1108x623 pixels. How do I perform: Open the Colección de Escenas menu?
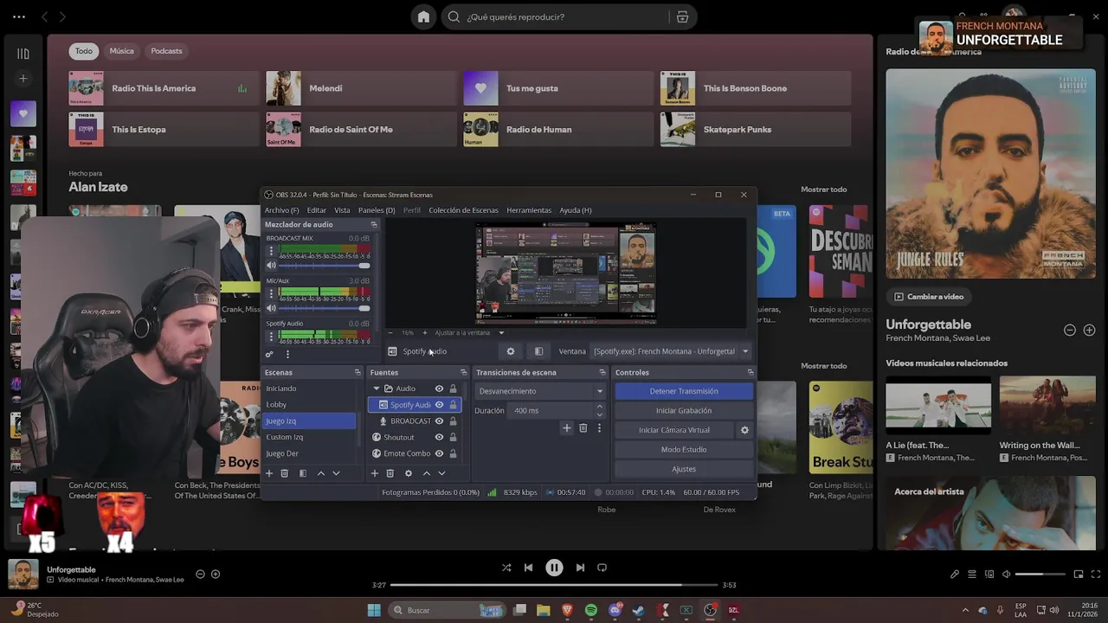tap(463, 210)
